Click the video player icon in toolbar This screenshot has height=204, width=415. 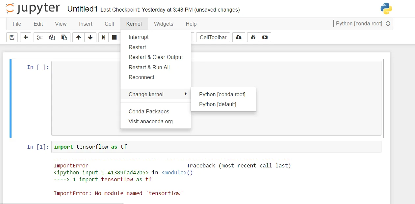[x=265, y=37]
